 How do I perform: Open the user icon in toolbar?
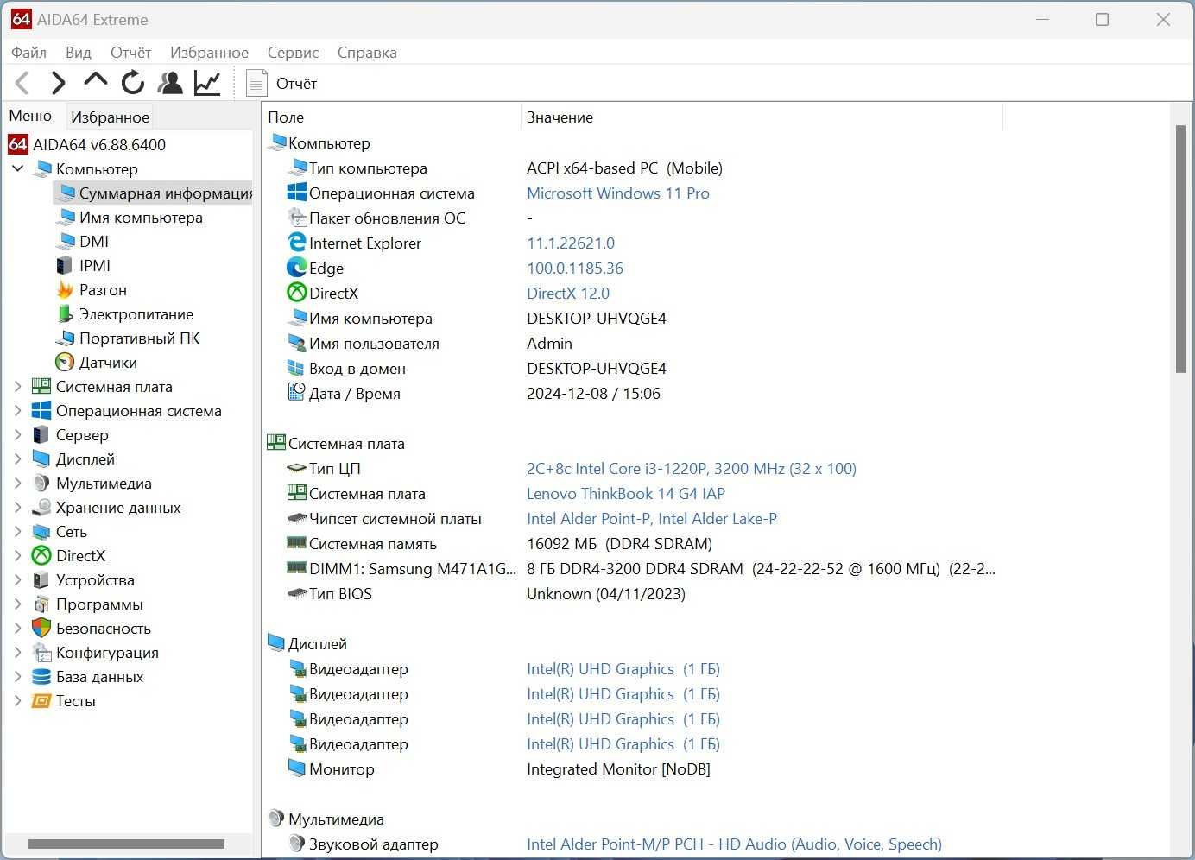170,83
